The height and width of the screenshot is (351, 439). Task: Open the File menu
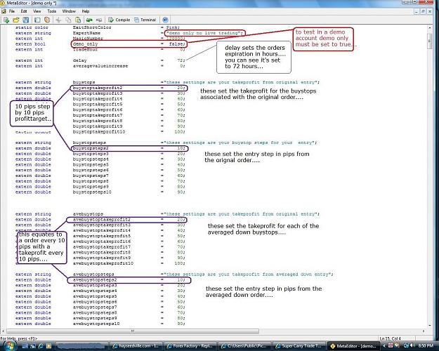(x=12, y=11)
